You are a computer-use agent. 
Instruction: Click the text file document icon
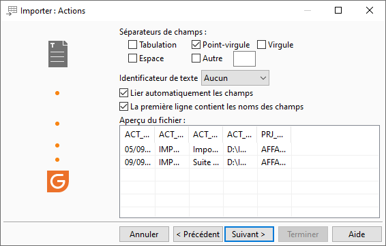[58, 54]
